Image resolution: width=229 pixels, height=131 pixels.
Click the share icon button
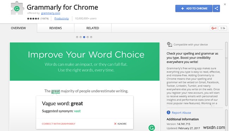(216, 8)
